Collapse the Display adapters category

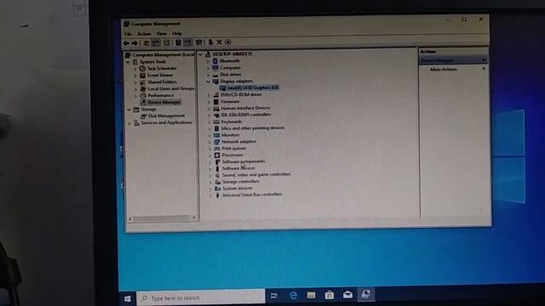coord(208,82)
